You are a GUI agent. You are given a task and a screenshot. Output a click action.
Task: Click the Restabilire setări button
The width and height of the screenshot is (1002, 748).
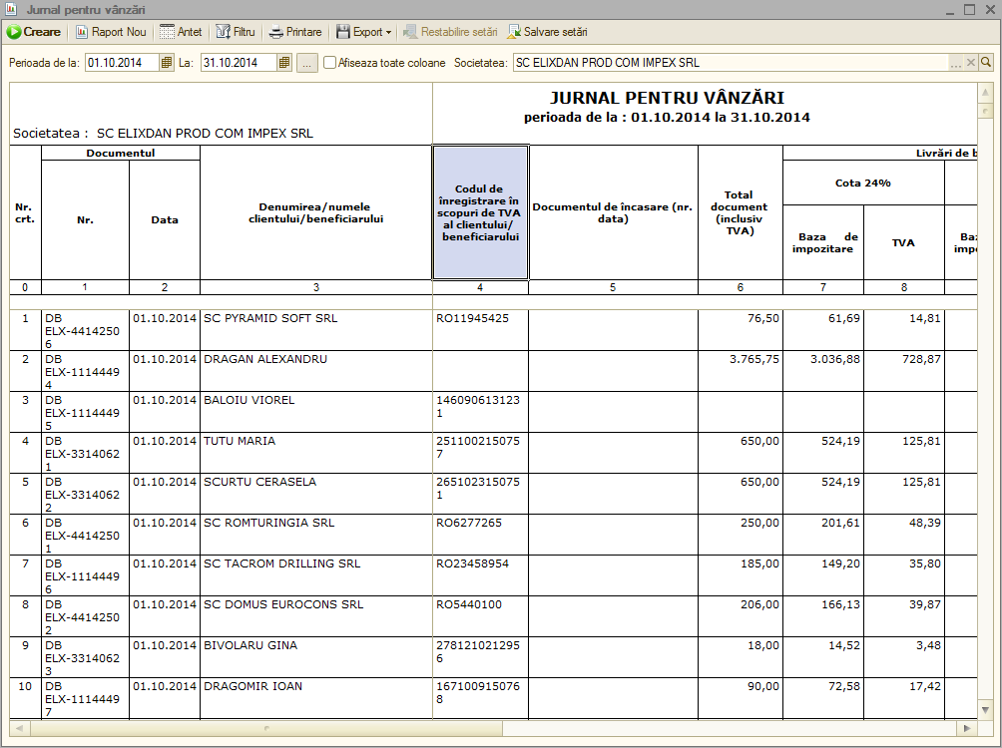450,32
